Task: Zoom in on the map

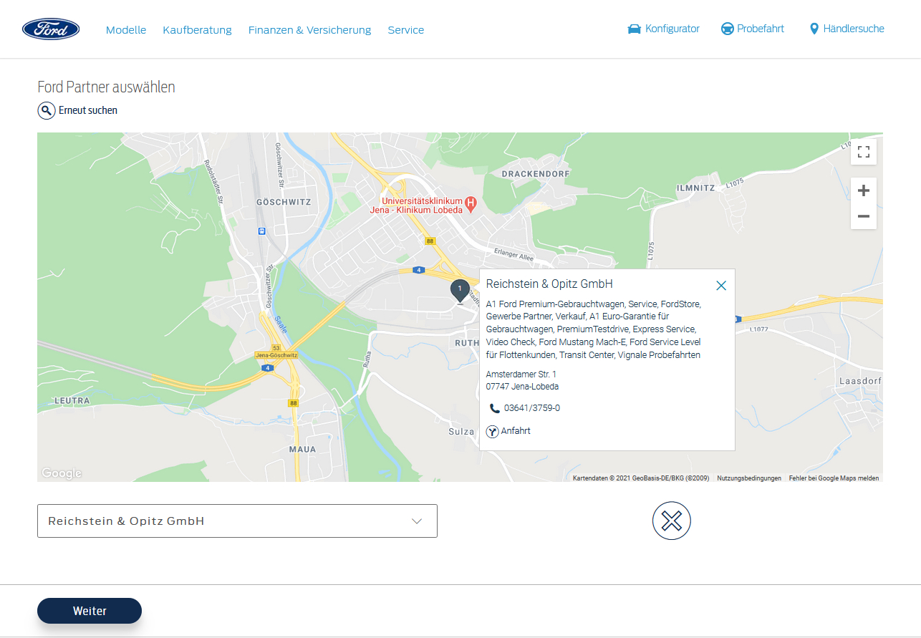Action: click(864, 190)
